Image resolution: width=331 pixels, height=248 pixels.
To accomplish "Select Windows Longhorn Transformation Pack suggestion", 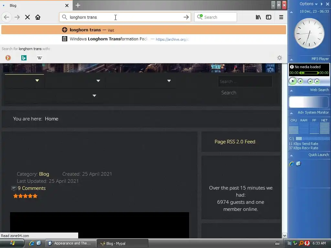I will tap(144, 39).
